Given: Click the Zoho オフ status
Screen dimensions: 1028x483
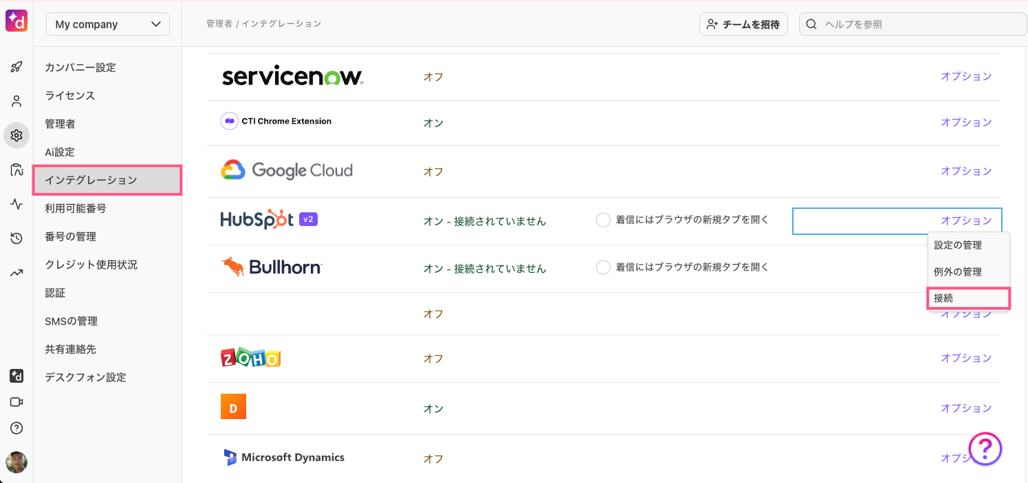Looking at the screenshot, I should click(433, 359).
